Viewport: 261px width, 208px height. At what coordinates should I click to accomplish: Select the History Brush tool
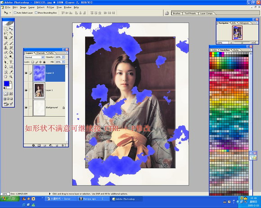tap(11, 48)
